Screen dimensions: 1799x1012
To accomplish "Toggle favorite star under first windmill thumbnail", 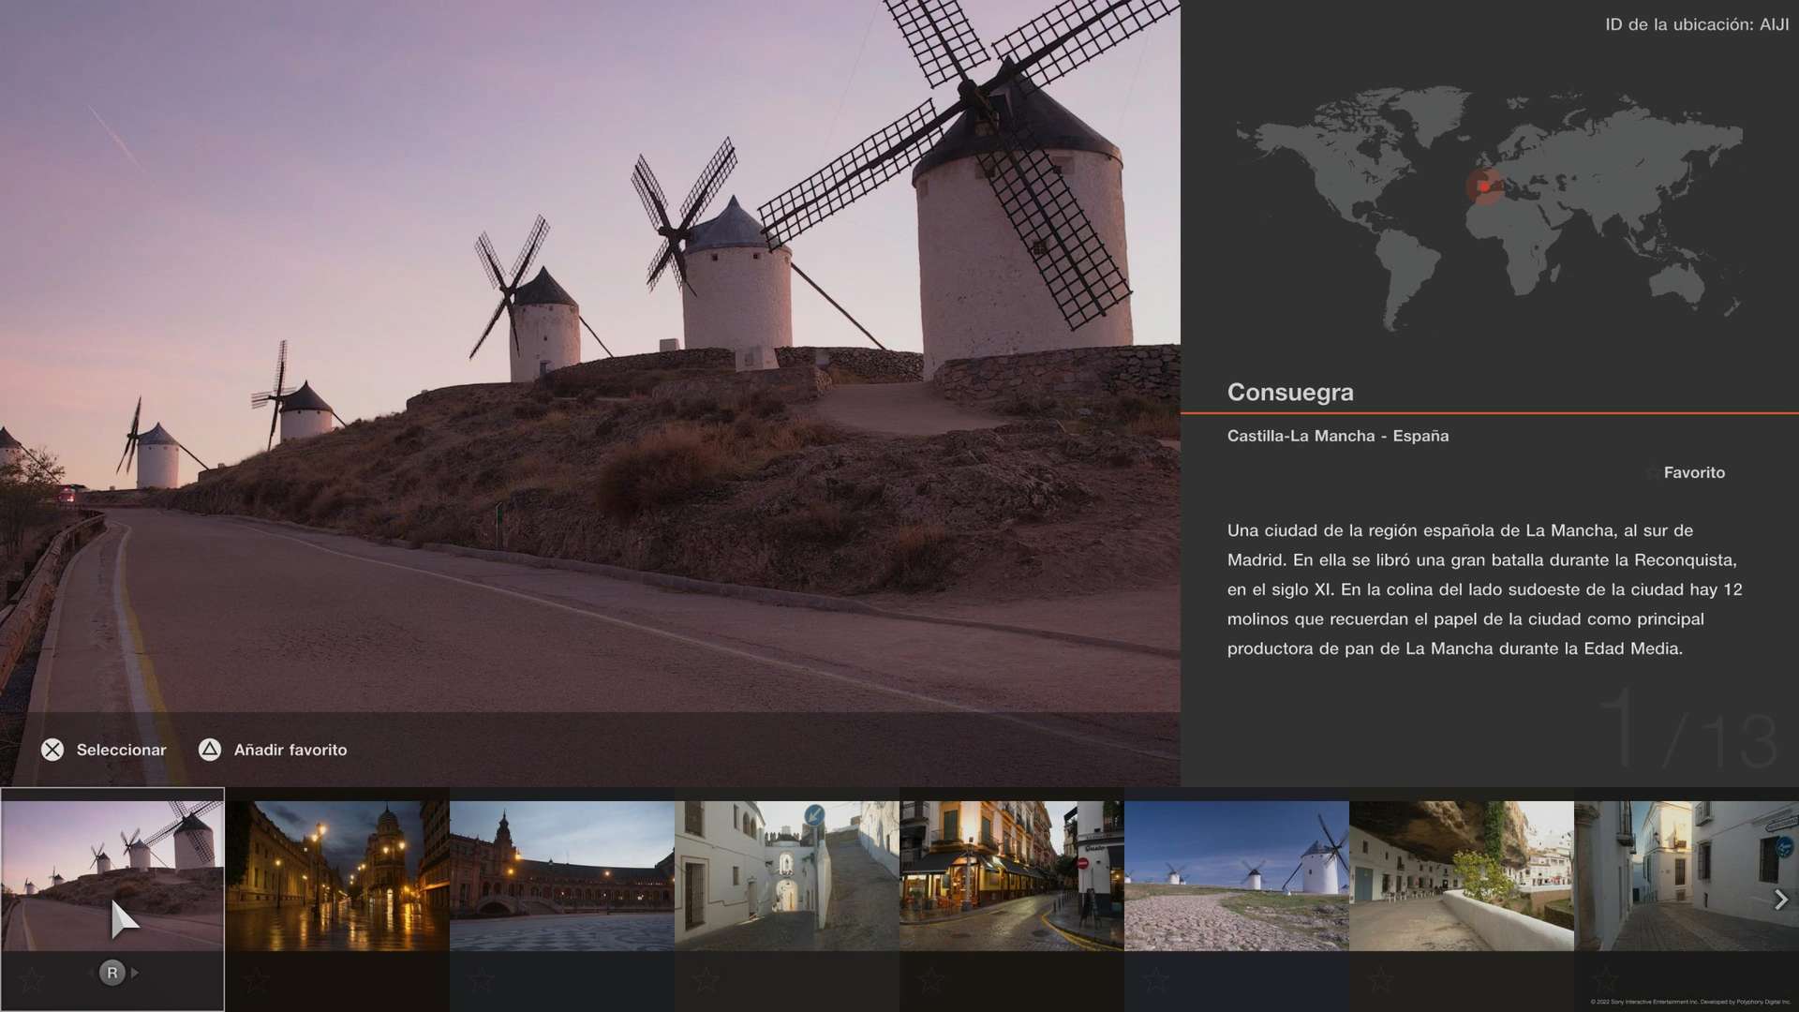I will [x=32, y=980].
